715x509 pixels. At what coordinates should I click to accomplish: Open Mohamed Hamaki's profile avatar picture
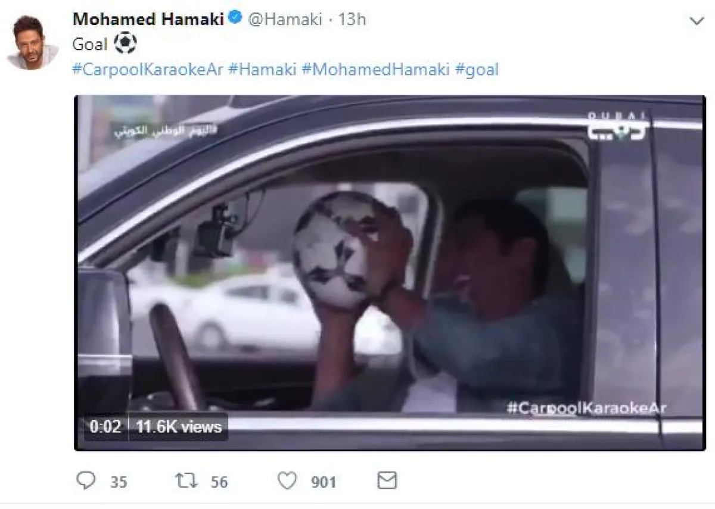tap(32, 43)
